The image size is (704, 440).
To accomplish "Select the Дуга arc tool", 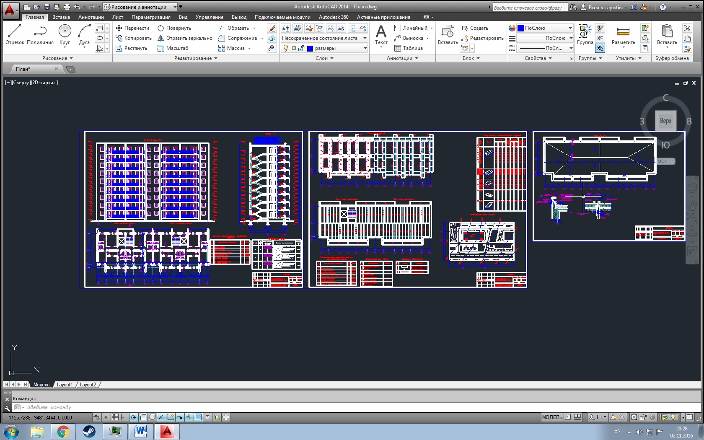I will pos(84,34).
